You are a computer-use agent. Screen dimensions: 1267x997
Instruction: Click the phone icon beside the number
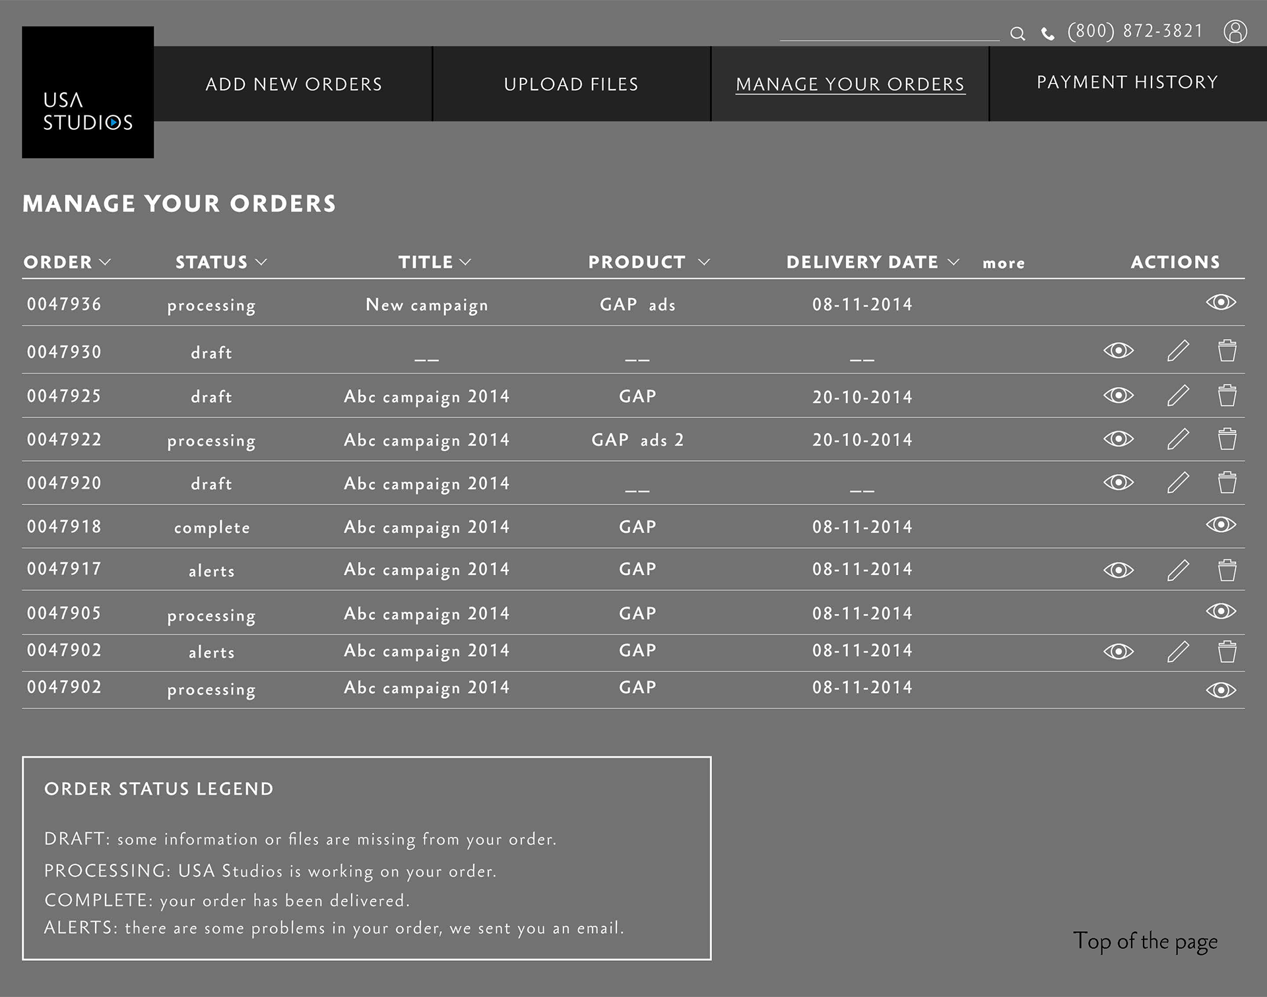1047,34
